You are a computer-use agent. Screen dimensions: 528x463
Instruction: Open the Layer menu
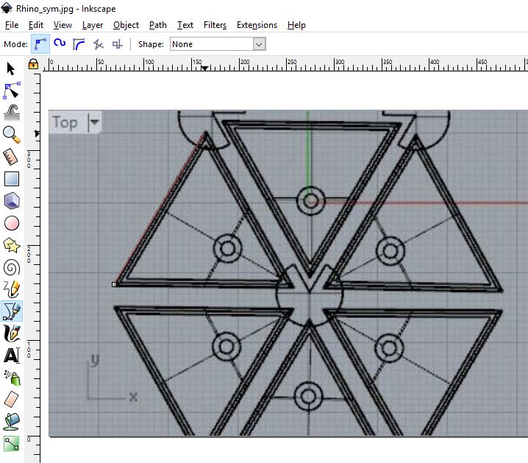pos(92,25)
